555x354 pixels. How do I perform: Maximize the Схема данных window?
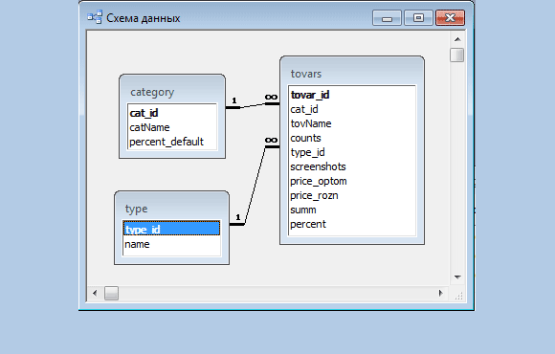(418, 17)
